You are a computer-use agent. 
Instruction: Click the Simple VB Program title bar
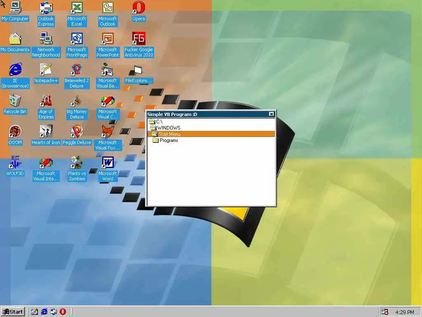tap(208, 114)
